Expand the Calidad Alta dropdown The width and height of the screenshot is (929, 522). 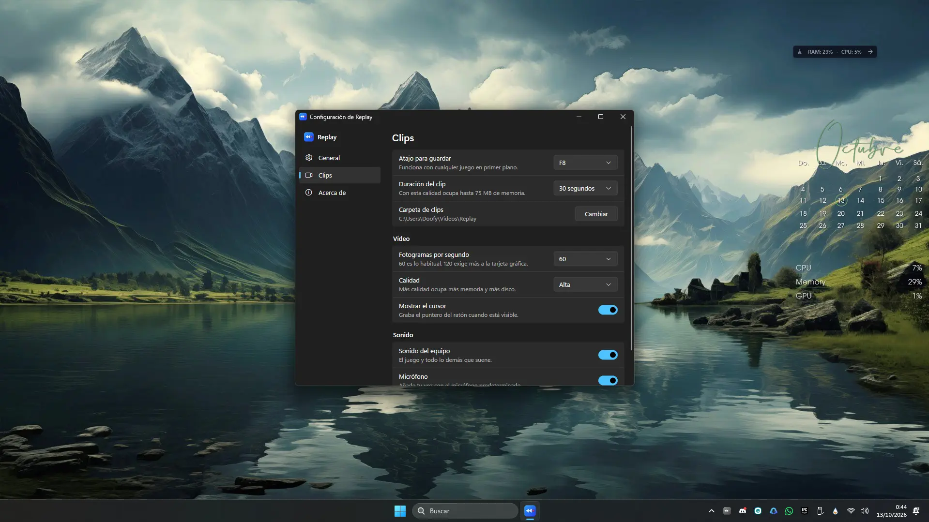tap(585, 284)
